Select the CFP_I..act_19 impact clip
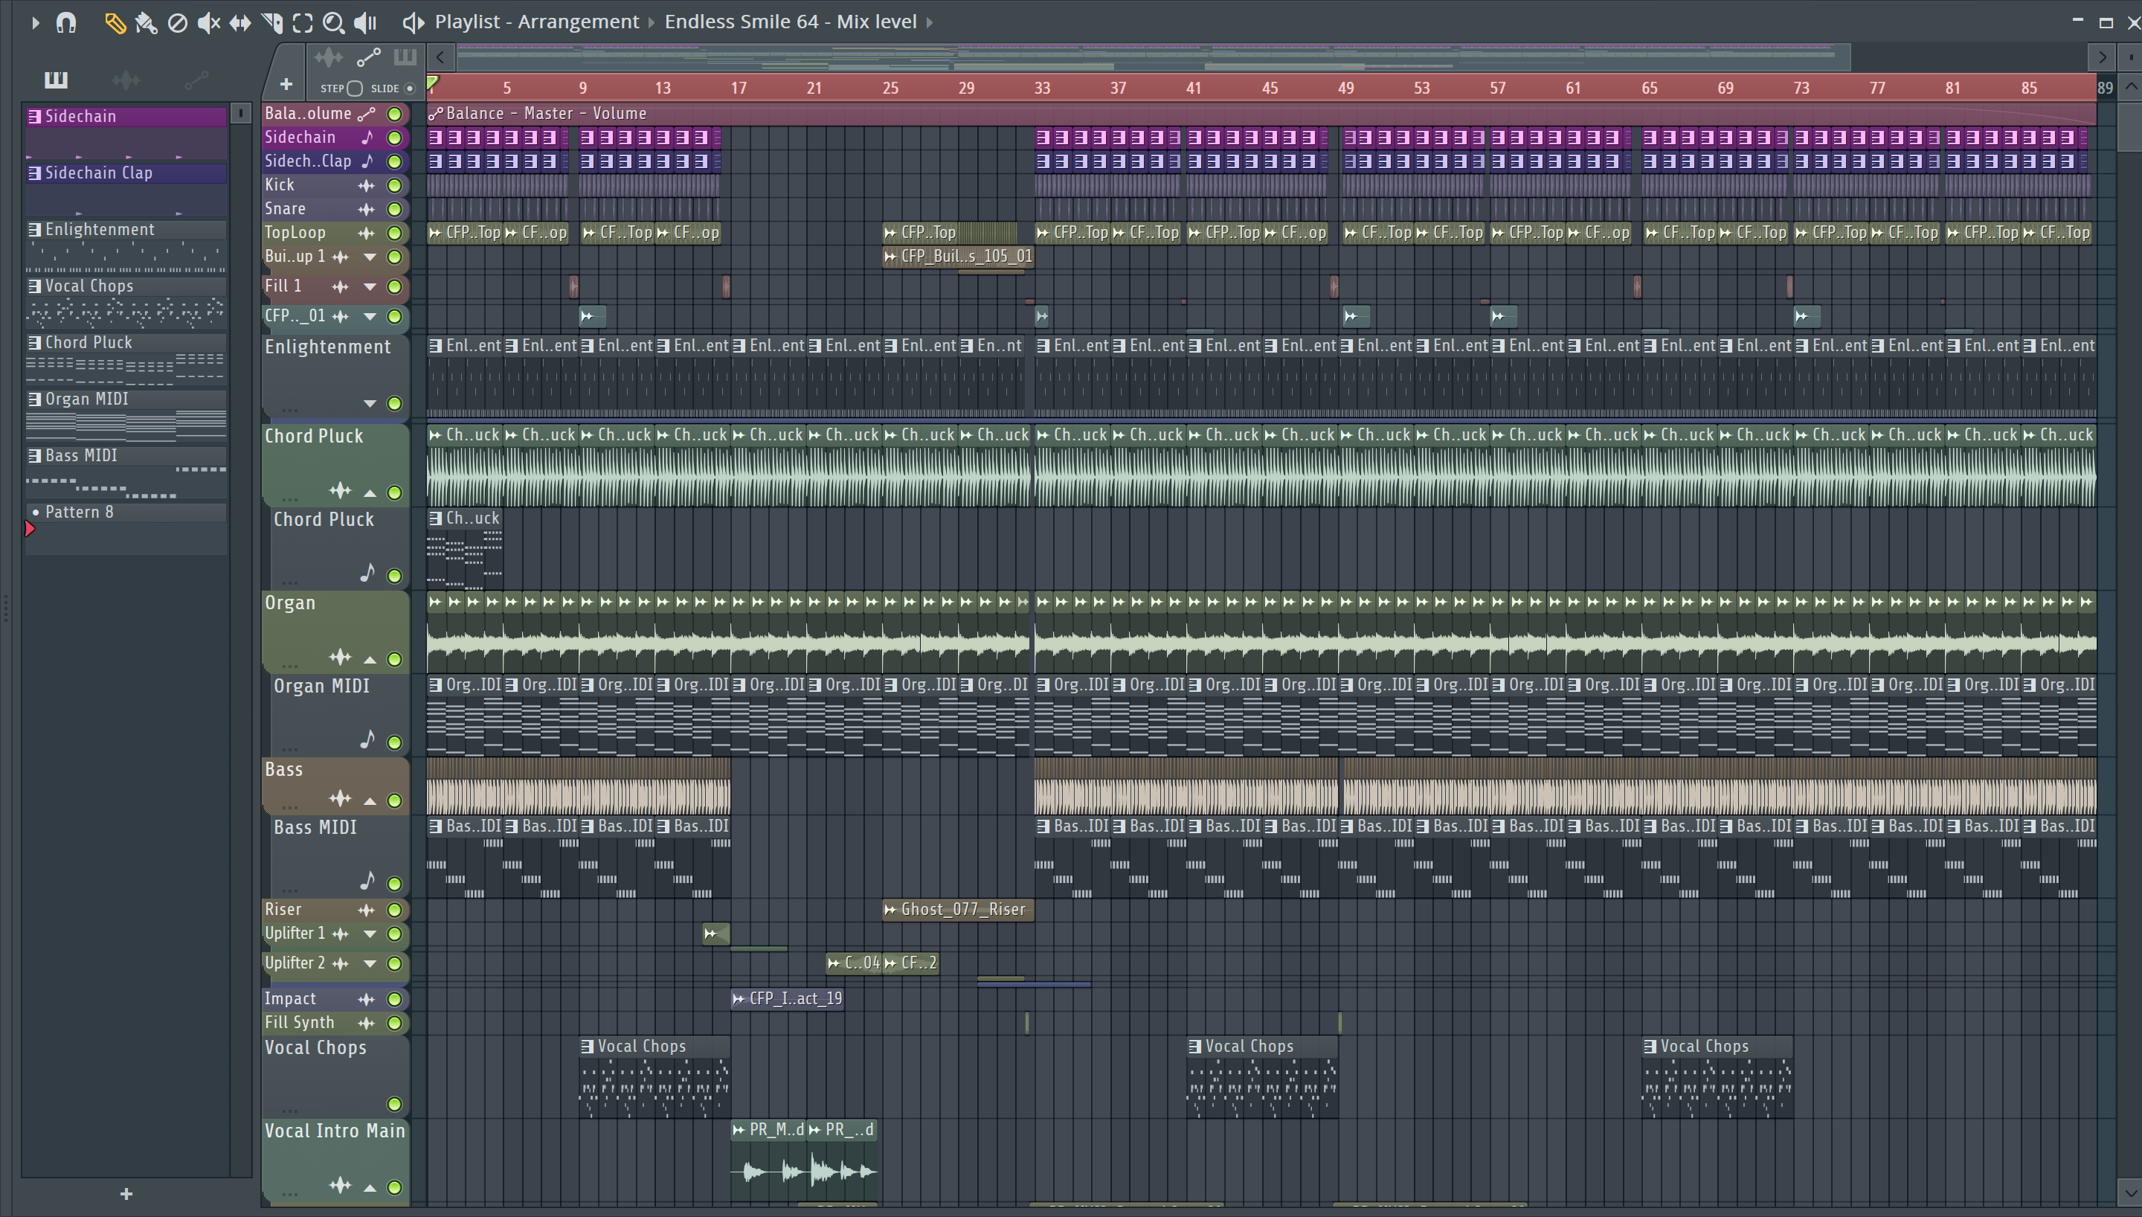2142x1217 pixels. 788,999
